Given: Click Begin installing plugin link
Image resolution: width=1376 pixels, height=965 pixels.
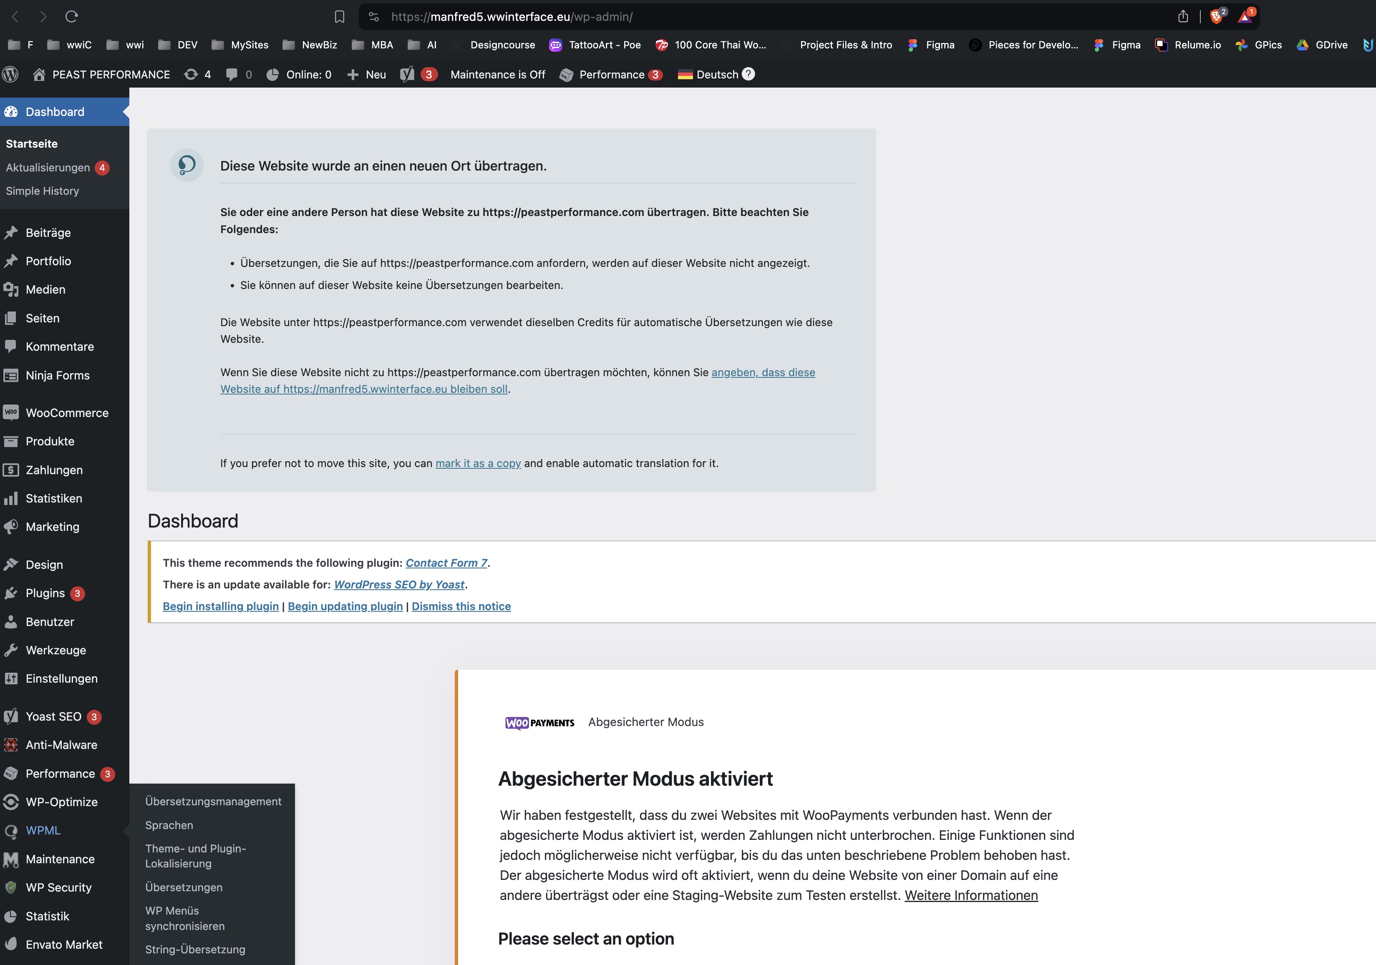Looking at the screenshot, I should [x=221, y=606].
